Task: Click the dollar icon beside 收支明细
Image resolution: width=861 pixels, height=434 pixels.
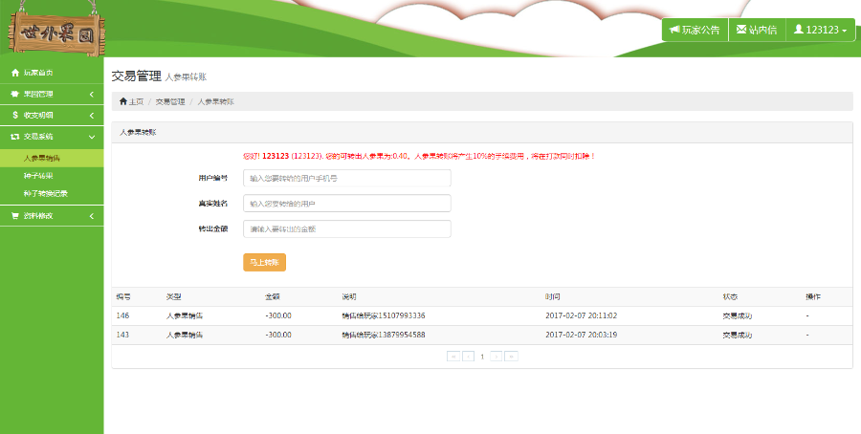Action: pos(15,116)
